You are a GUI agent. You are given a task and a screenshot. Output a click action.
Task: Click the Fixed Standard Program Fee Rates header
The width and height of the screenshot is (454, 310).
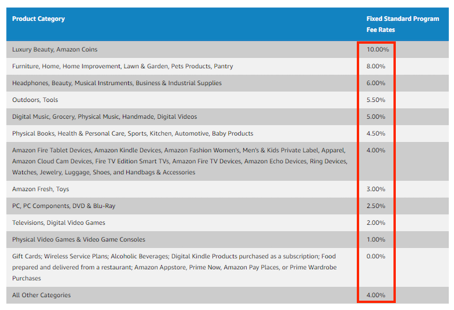coord(402,24)
